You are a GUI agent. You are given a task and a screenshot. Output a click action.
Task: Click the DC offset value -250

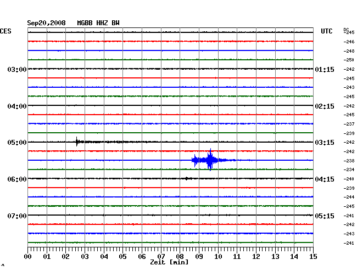pyautogui.click(x=349, y=60)
